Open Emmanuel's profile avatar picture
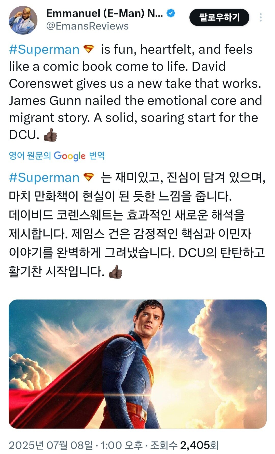Viewport: 275px width, 454px height. (23, 20)
